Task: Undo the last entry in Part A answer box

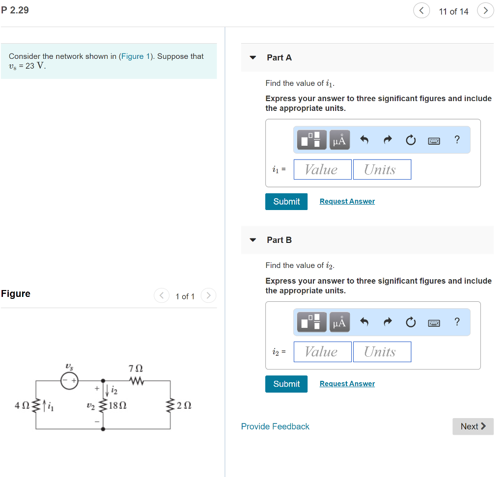Action: tap(363, 139)
